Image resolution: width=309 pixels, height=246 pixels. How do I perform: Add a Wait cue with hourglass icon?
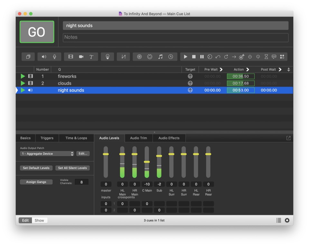click(266, 57)
